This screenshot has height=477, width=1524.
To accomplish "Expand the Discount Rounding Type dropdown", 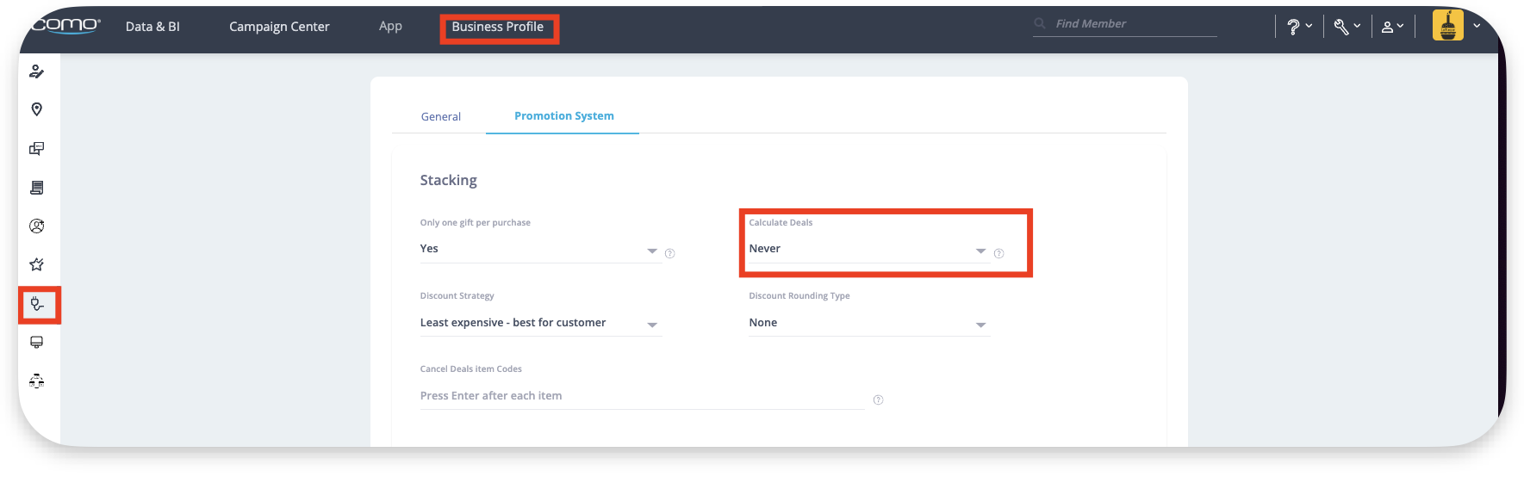I will pyautogui.click(x=868, y=323).
